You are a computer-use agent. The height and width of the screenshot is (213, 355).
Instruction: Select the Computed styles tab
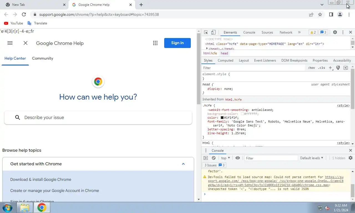click(225, 60)
